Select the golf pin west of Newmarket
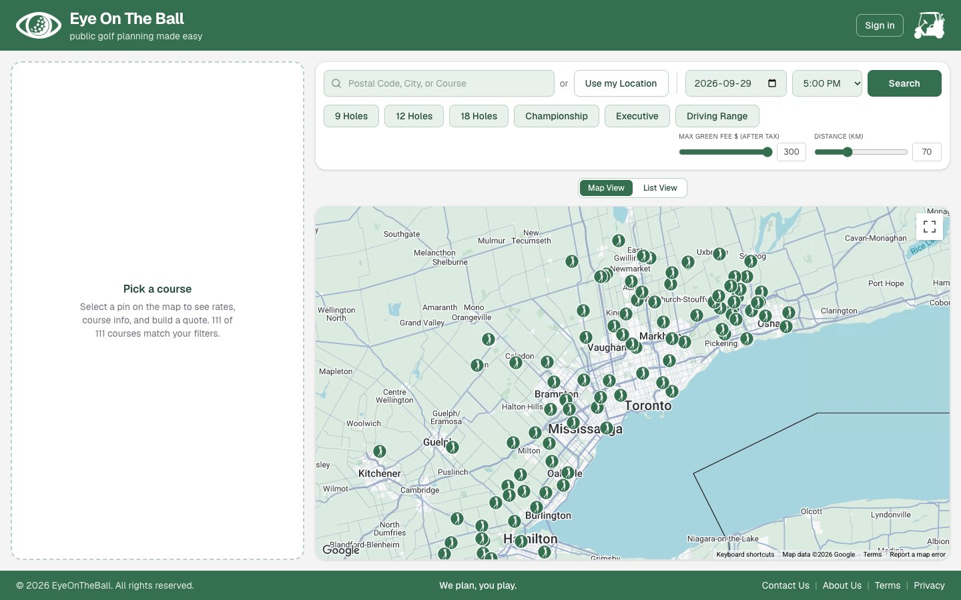 [572, 261]
